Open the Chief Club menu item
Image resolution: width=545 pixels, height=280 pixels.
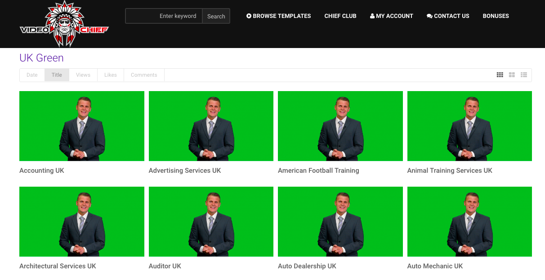pyautogui.click(x=340, y=16)
